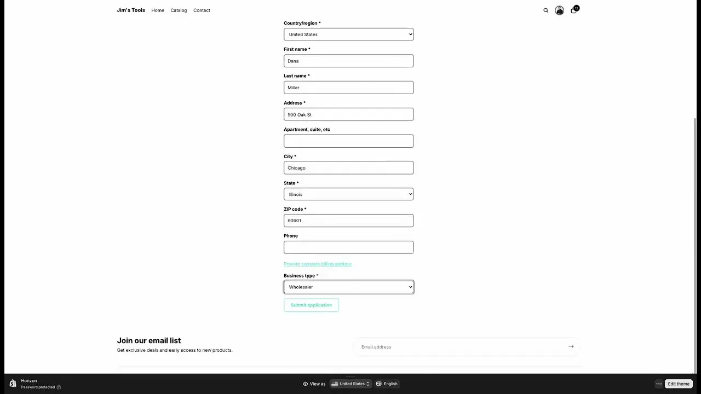Go to Home in navigation
Viewport: 701px width, 394px height.
coord(158,10)
